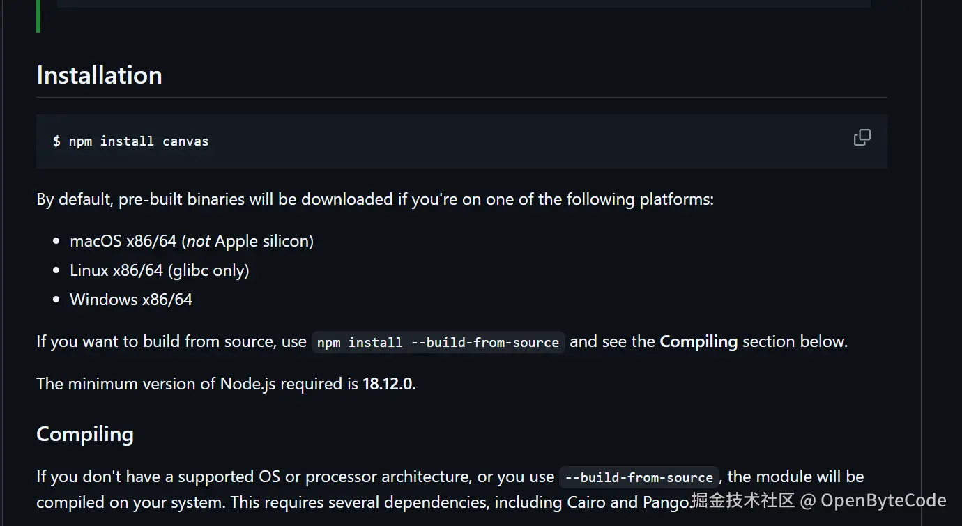The width and height of the screenshot is (962, 526).
Task: Click the OpenByteCode watermark text
Action: 883,500
